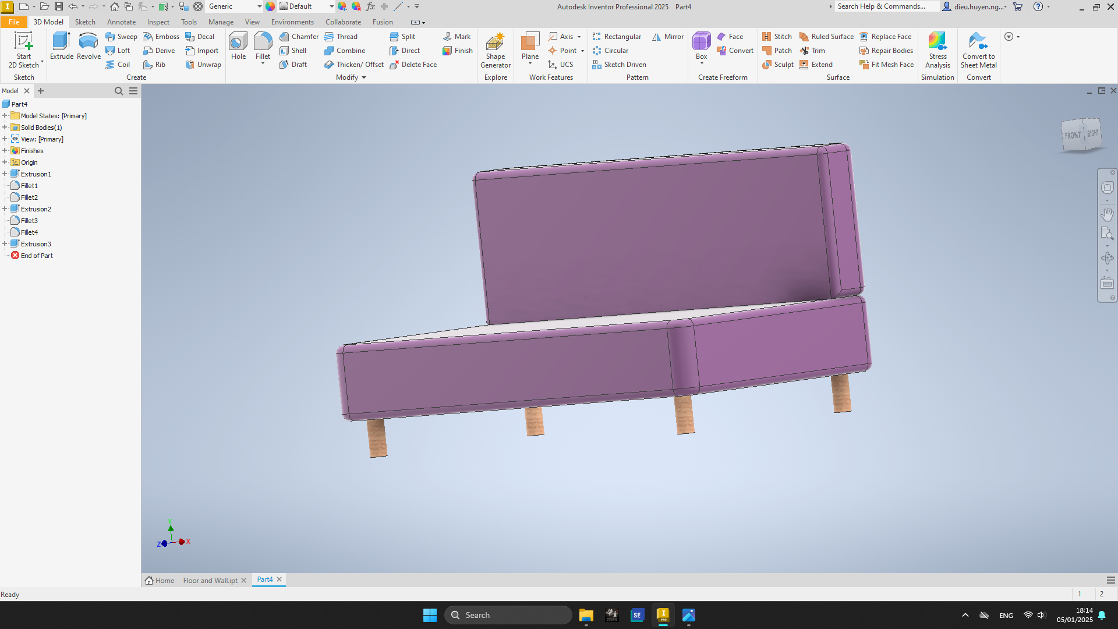Click the Pan hand tool in navigation bar
This screenshot has width=1118, height=629.
click(x=1107, y=214)
